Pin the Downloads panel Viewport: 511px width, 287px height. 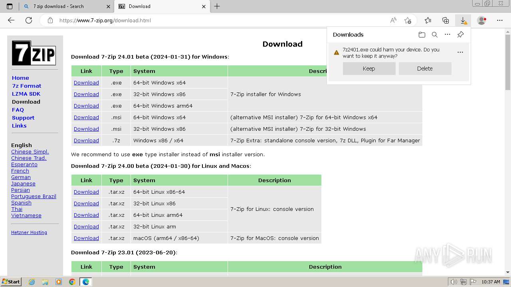click(460, 35)
